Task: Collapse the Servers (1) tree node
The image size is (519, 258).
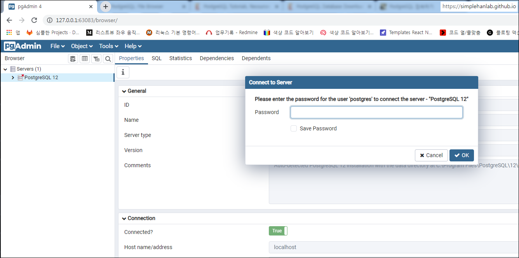Action: (x=5, y=69)
